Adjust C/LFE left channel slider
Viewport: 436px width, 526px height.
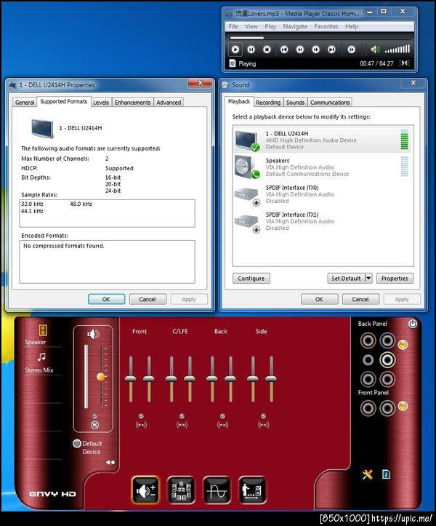[x=171, y=379]
